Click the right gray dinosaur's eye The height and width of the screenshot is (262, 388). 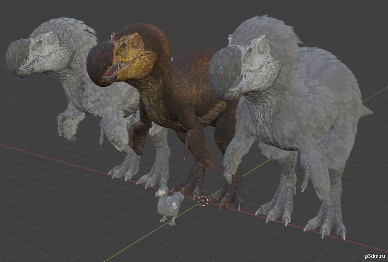tap(261, 50)
